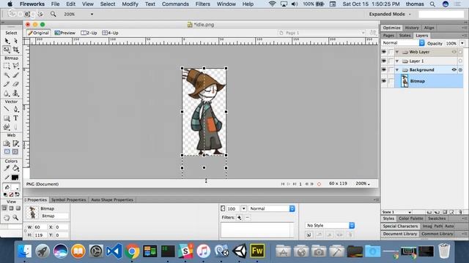
Task: Select the Text tool
Action: 15,118
